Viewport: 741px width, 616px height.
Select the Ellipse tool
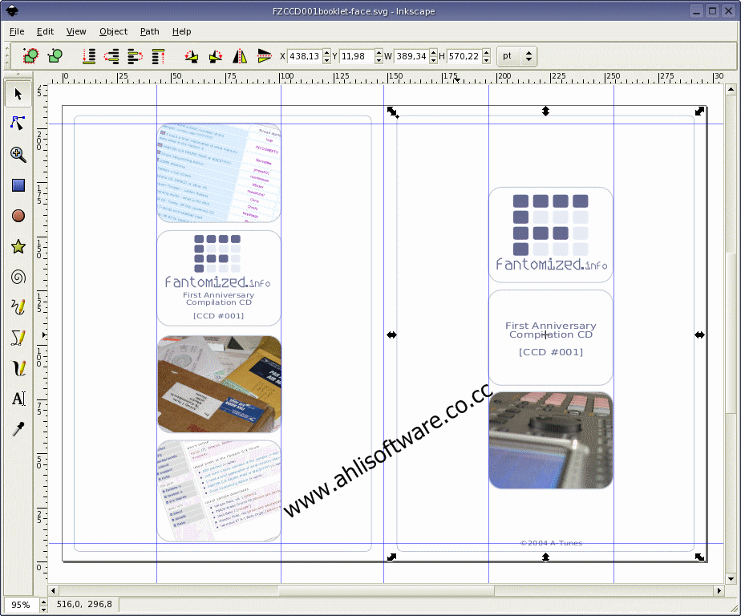pyautogui.click(x=18, y=216)
